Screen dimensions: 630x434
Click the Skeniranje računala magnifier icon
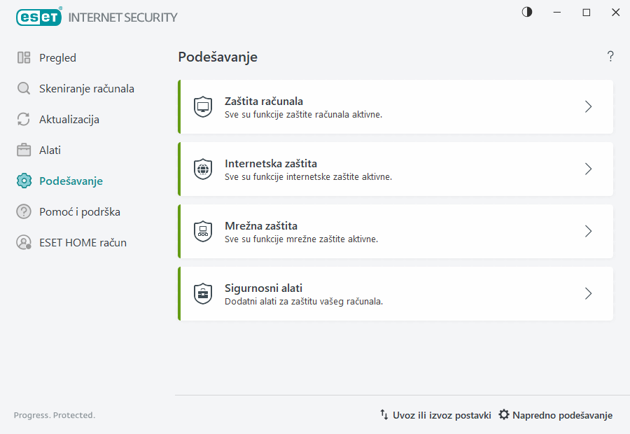coord(24,88)
